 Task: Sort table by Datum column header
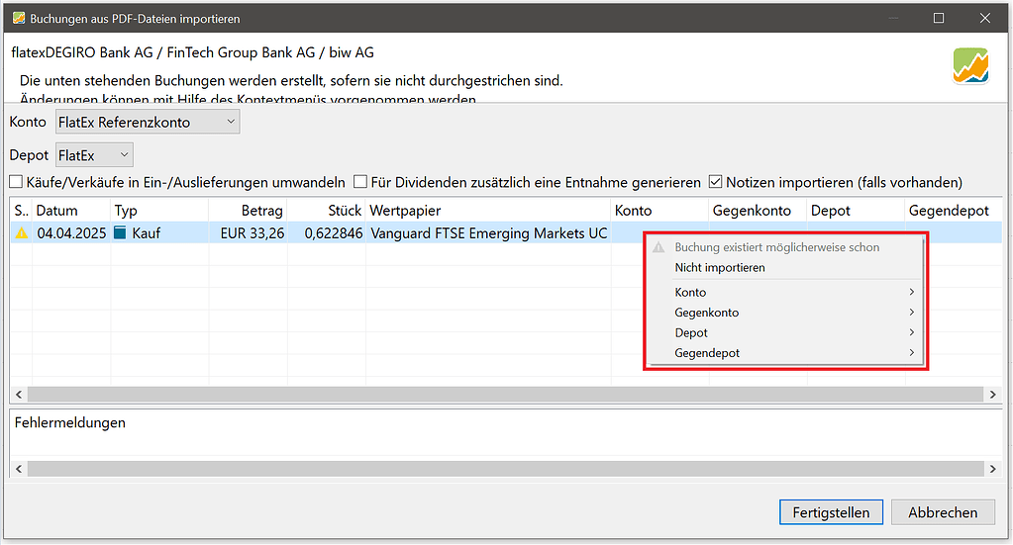point(71,211)
